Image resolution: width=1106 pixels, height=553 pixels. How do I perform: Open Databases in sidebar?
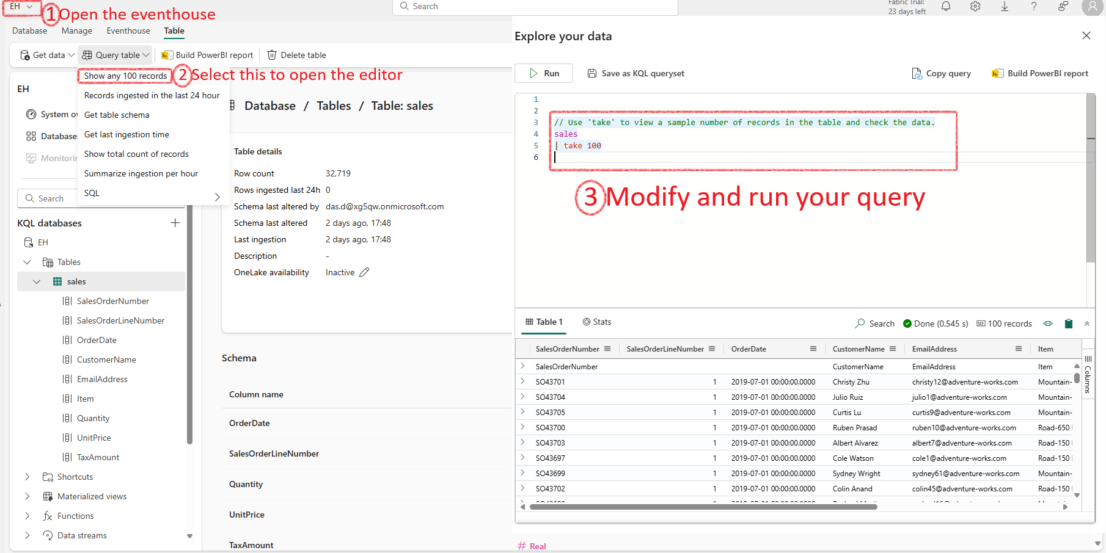[x=51, y=136]
